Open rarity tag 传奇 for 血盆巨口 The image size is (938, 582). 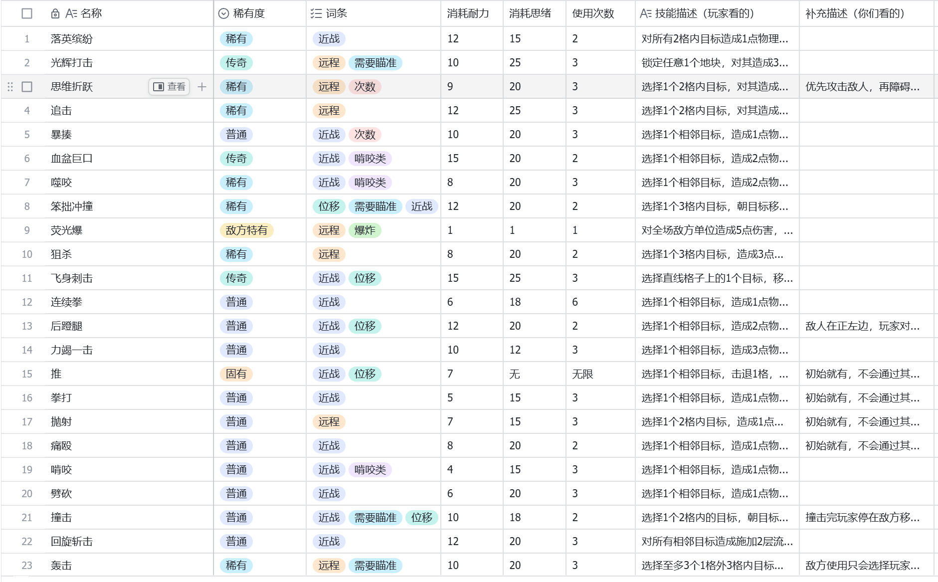pos(236,159)
